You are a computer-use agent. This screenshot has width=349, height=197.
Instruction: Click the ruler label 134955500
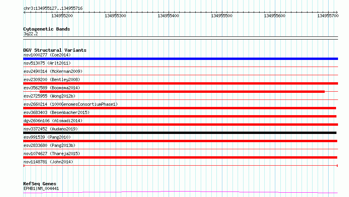[222, 16]
